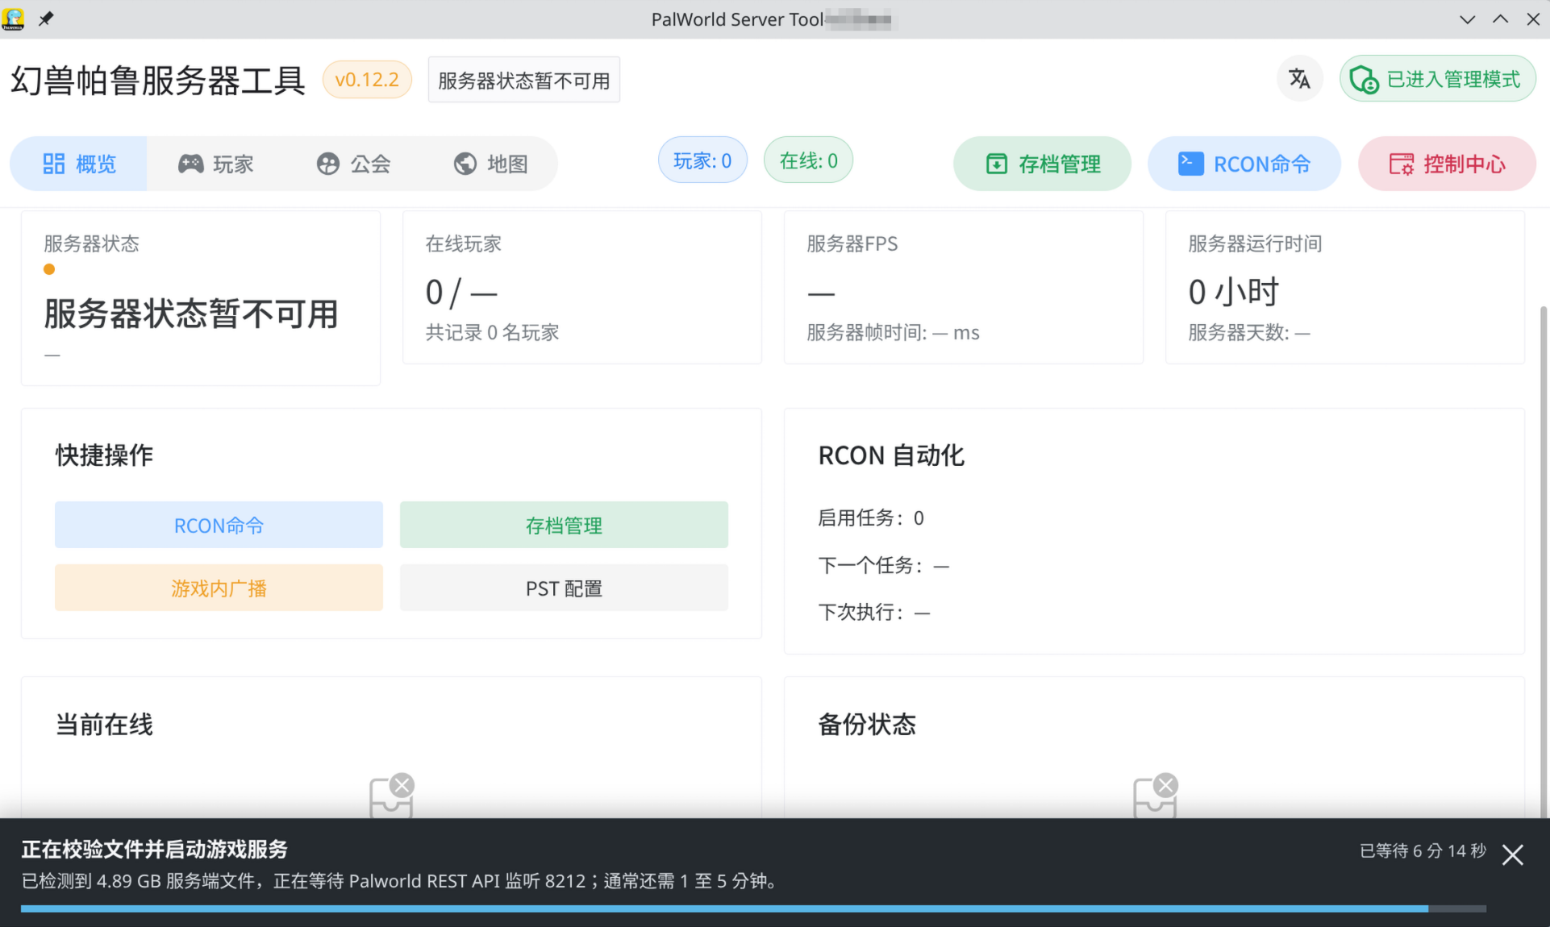Dismiss the startup verification notification
The width and height of the screenshot is (1550, 927).
coord(1513,854)
